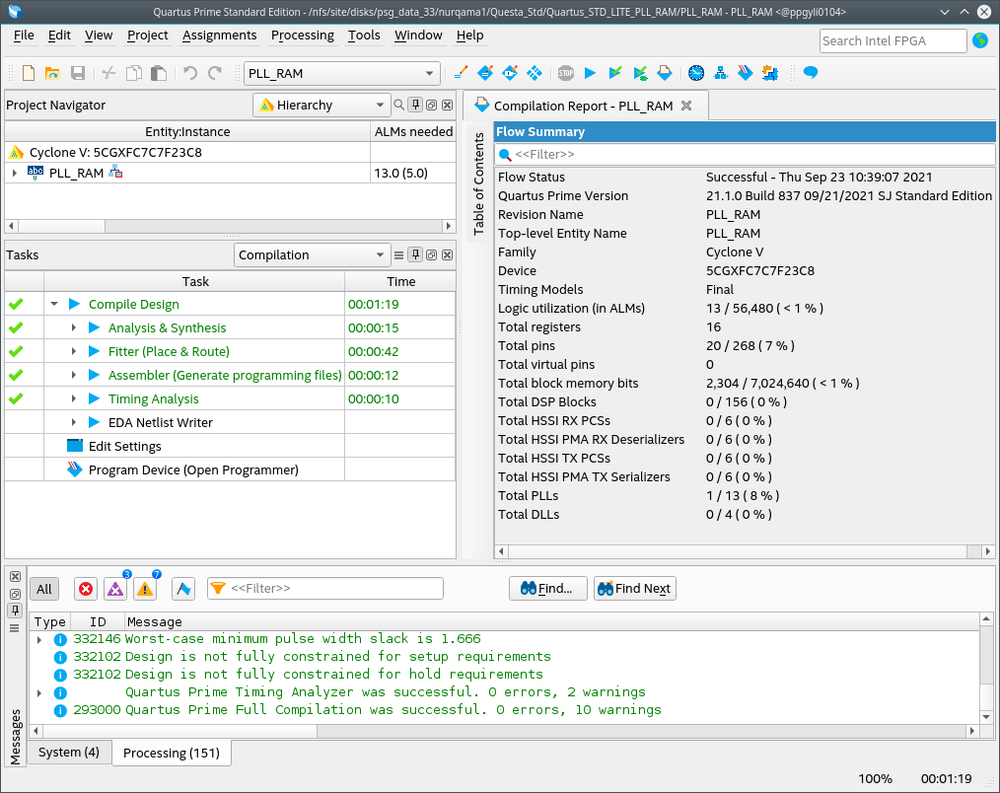Click the Find Next button

tap(634, 589)
